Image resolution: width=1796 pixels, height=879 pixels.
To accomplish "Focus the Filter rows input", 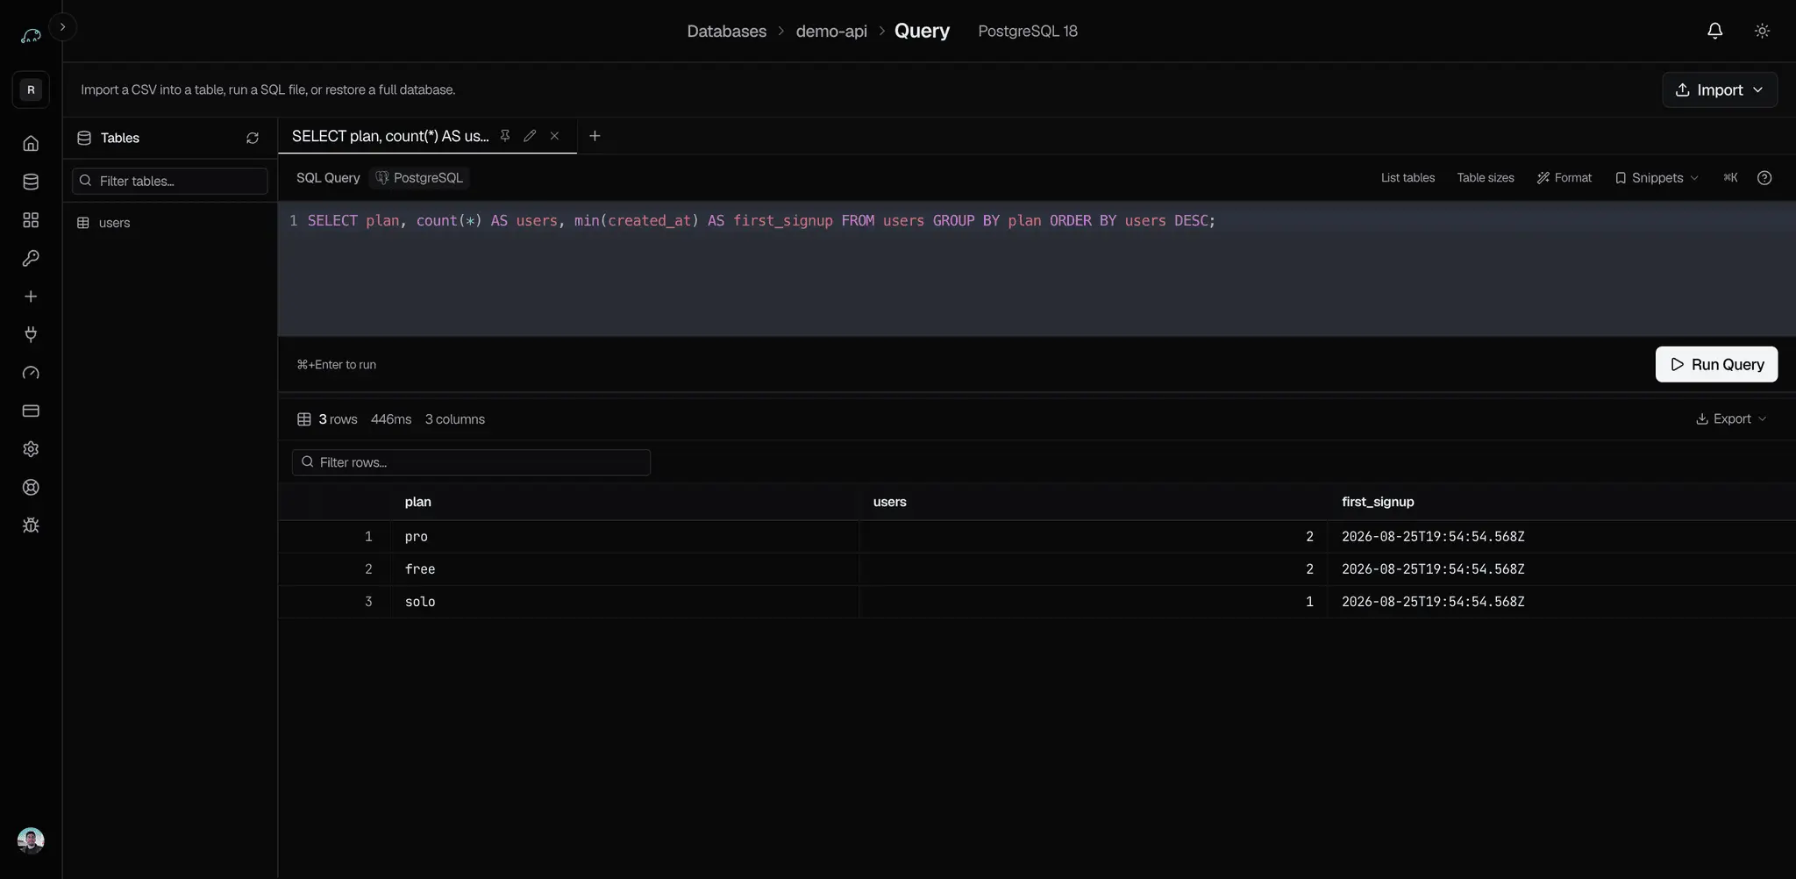I will pos(471,462).
